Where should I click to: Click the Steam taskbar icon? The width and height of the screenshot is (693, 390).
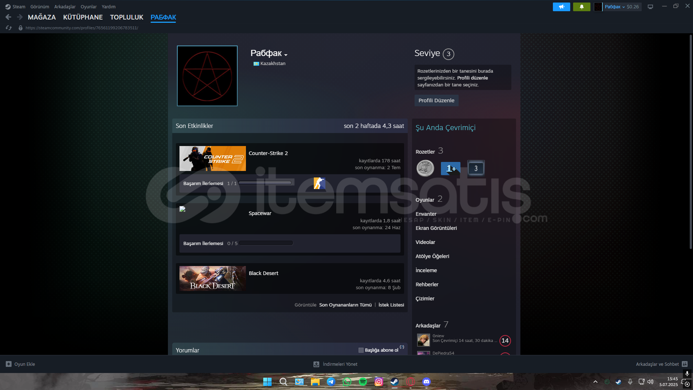(395, 382)
